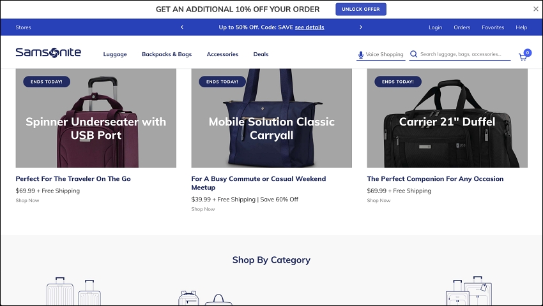Open the Backpacks & Bags menu
Screen dimensions: 543x306
click(167, 54)
